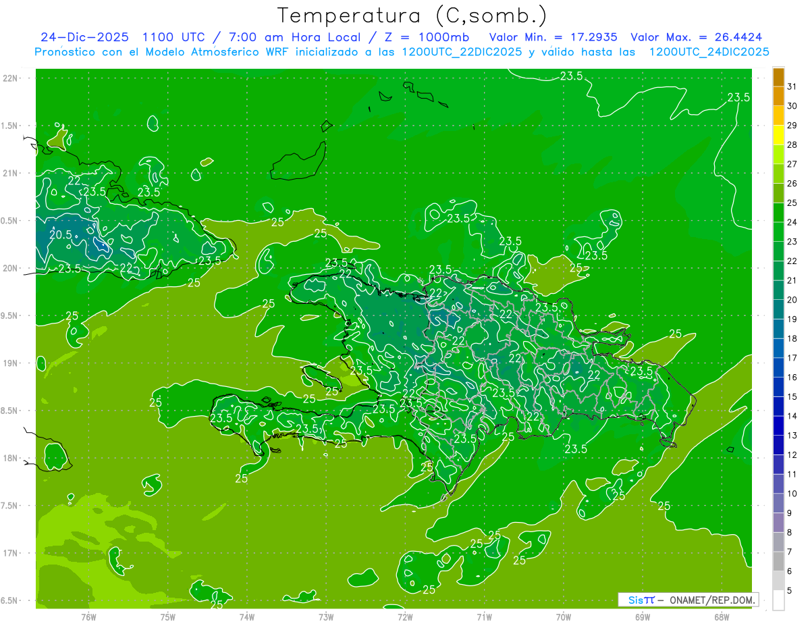810x626 pixels.
Task: Click the '75W' longitude axis label
Action: pyautogui.click(x=168, y=617)
